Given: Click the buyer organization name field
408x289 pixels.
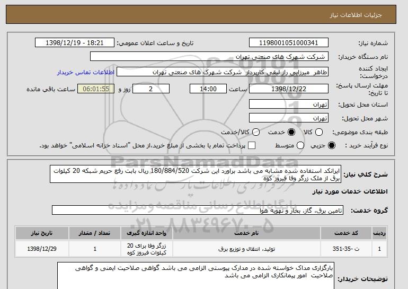Looking at the screenshot, I should point(209,57).
